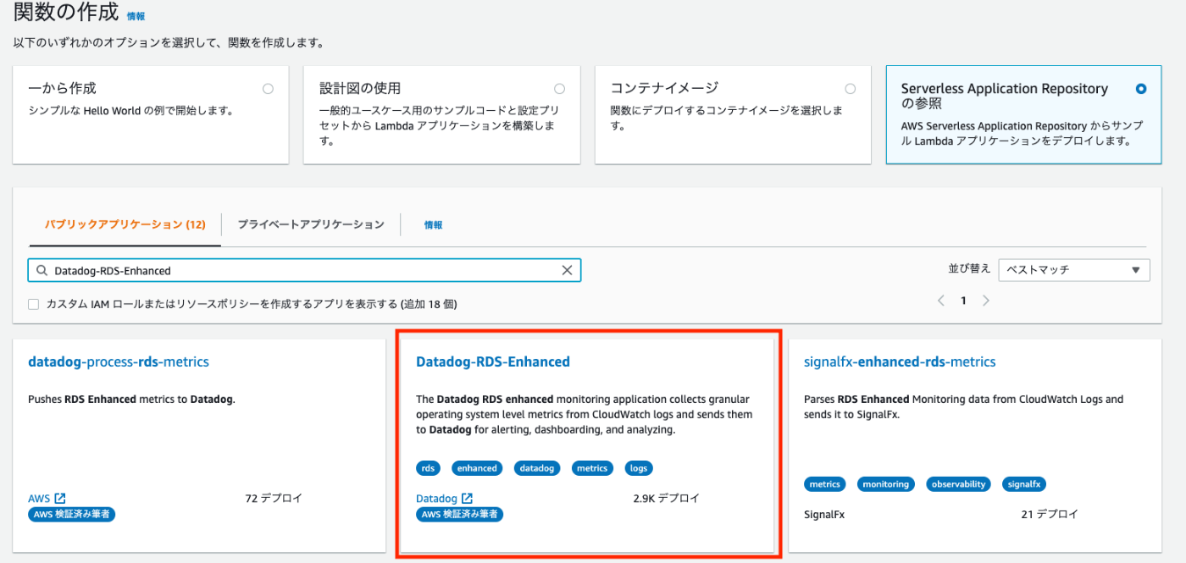Image resolution: width=1186 pixels, height=563 pixels.
Task: Open the 情報 tab beside the application tabs
Action: coord(433,224)
